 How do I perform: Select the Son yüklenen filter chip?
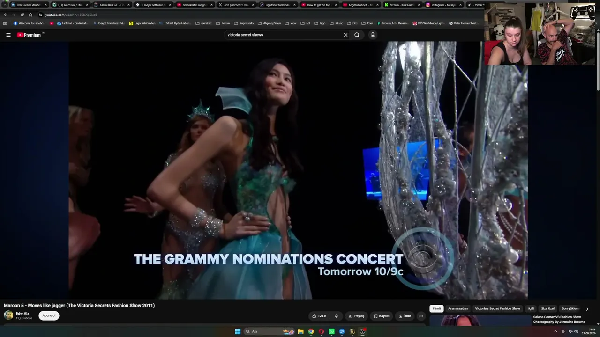click(x=570, y=308)
